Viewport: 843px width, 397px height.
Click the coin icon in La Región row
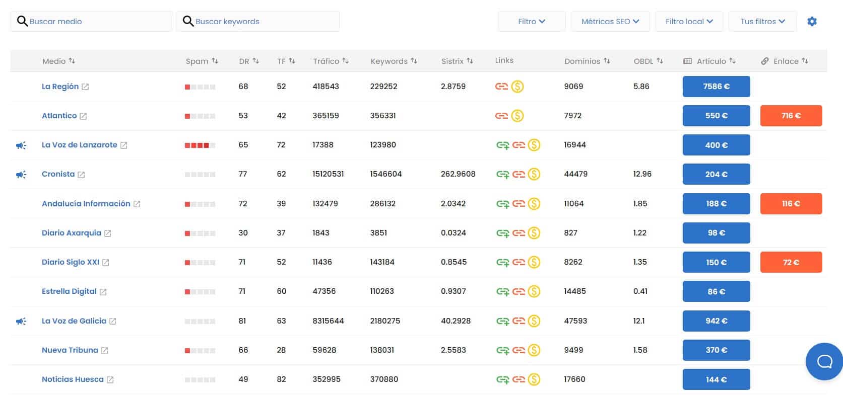(517, 87)
